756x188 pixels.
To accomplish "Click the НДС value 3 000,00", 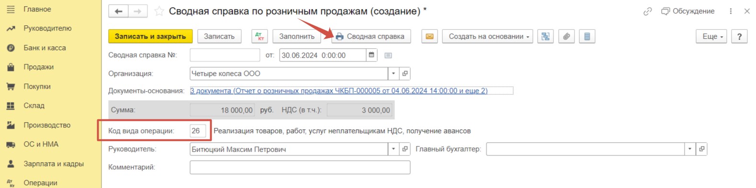I will click(x=359, y=110).
